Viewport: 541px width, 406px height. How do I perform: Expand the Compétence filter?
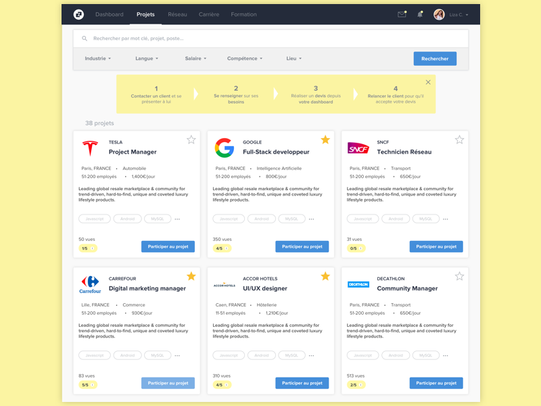coord(244,58)
